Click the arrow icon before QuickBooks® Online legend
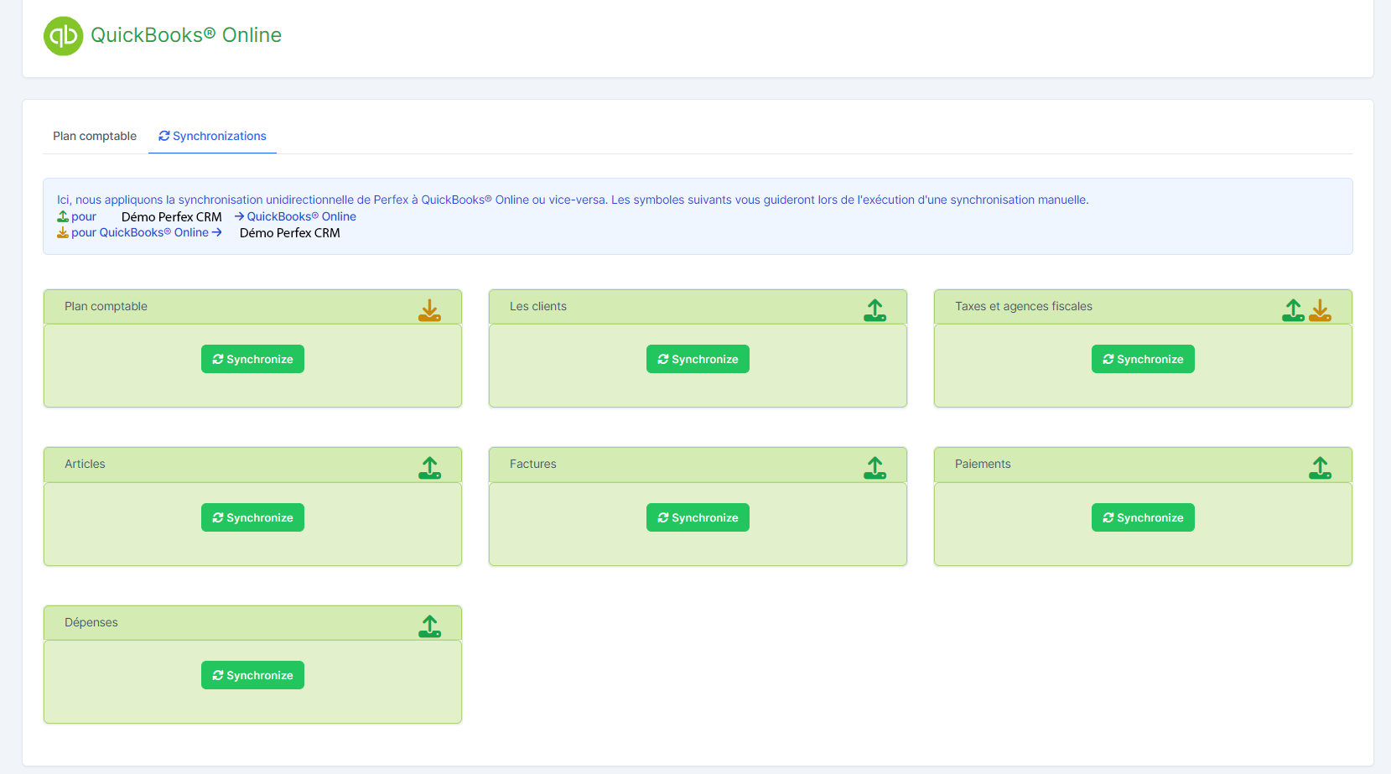1391x774 pixels. 239,216
